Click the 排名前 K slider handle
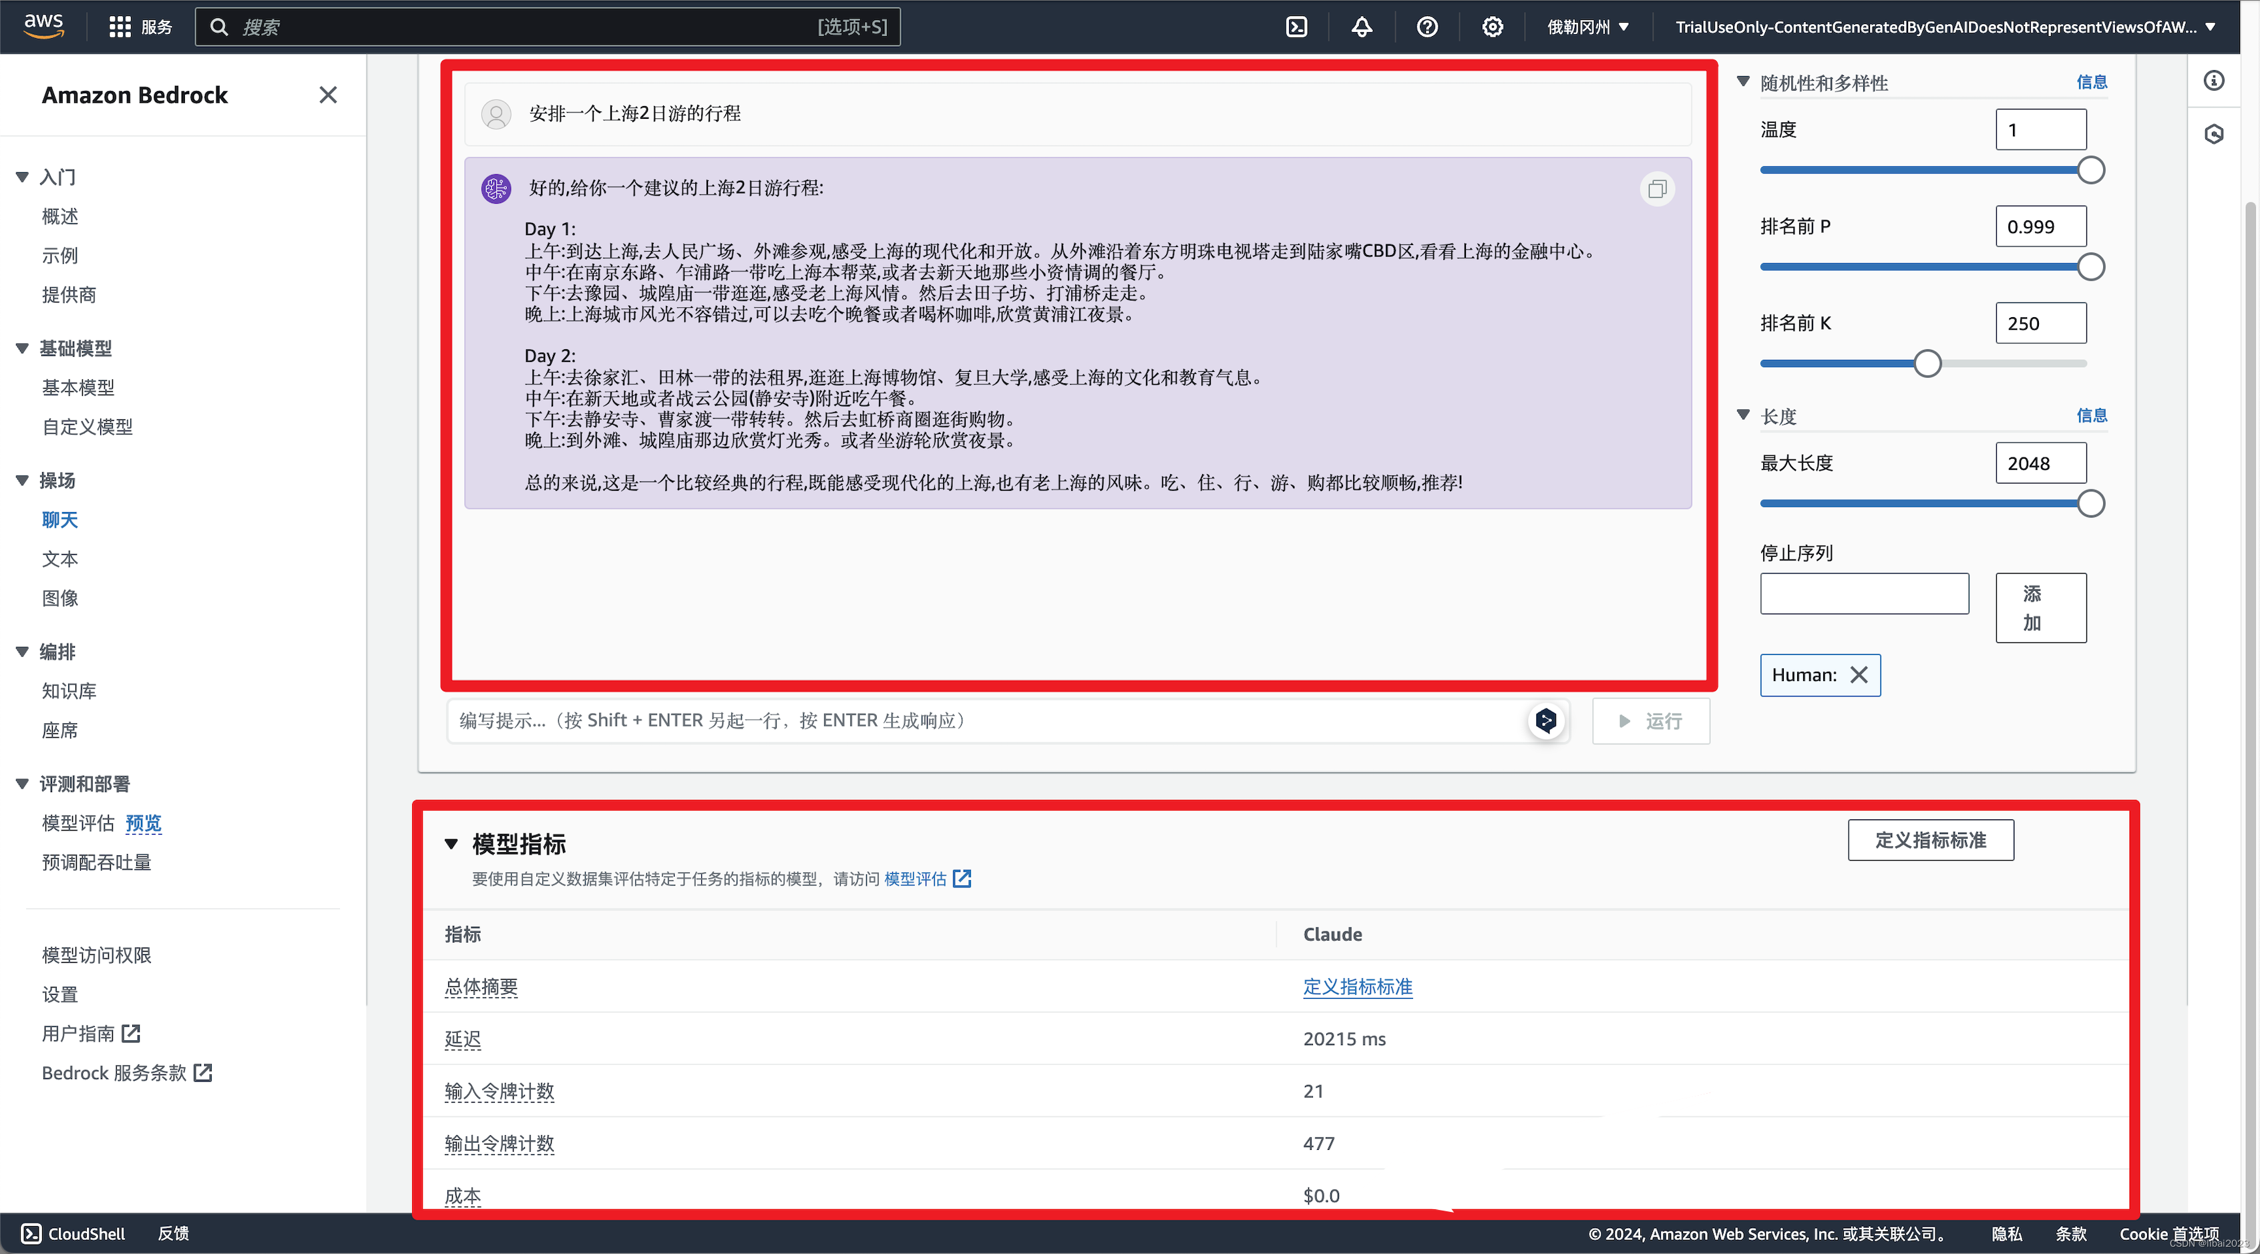Viewport: 2260px width, 1254px height. pos(1927,364)
